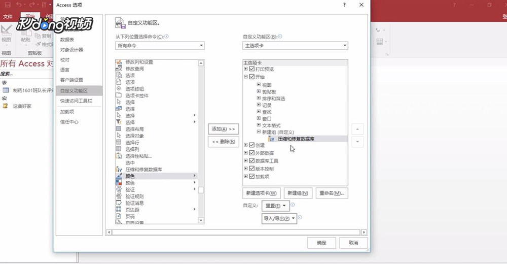Select the 页边距 command icon
Image resolution: width=507 pixels, height=264 pixels.
[x=119, y=210]
